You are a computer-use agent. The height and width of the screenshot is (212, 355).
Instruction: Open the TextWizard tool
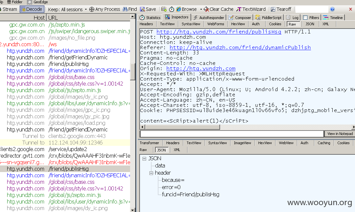(x=251, y=9)
